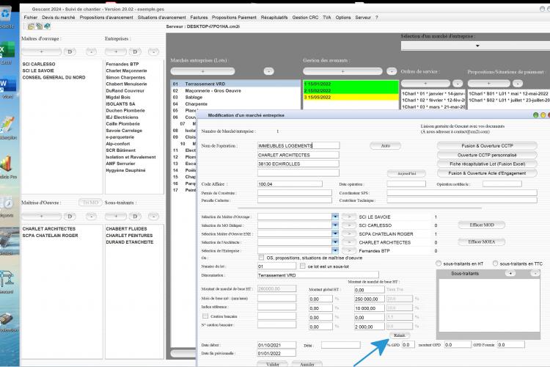Add an avenant under Gestion des avenants
Screen dimensions: 550x367
pos(342,71)
